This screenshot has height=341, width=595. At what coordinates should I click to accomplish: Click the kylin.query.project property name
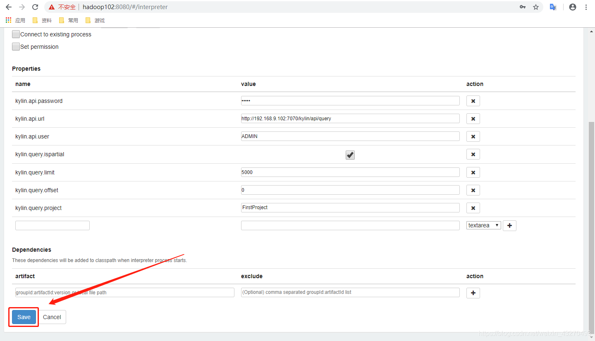coord(38,208)
